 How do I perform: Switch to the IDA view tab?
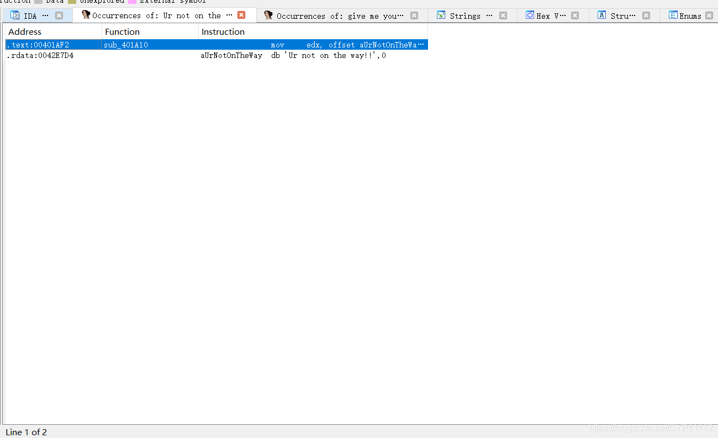pyautogui.click(x=37, y=15)
